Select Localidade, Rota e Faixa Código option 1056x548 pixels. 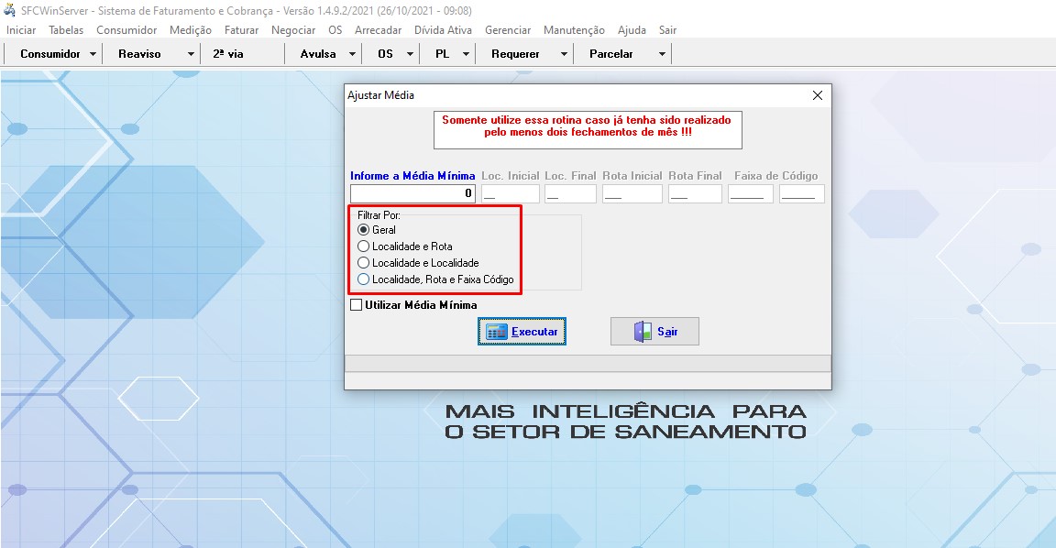(364, 279)
